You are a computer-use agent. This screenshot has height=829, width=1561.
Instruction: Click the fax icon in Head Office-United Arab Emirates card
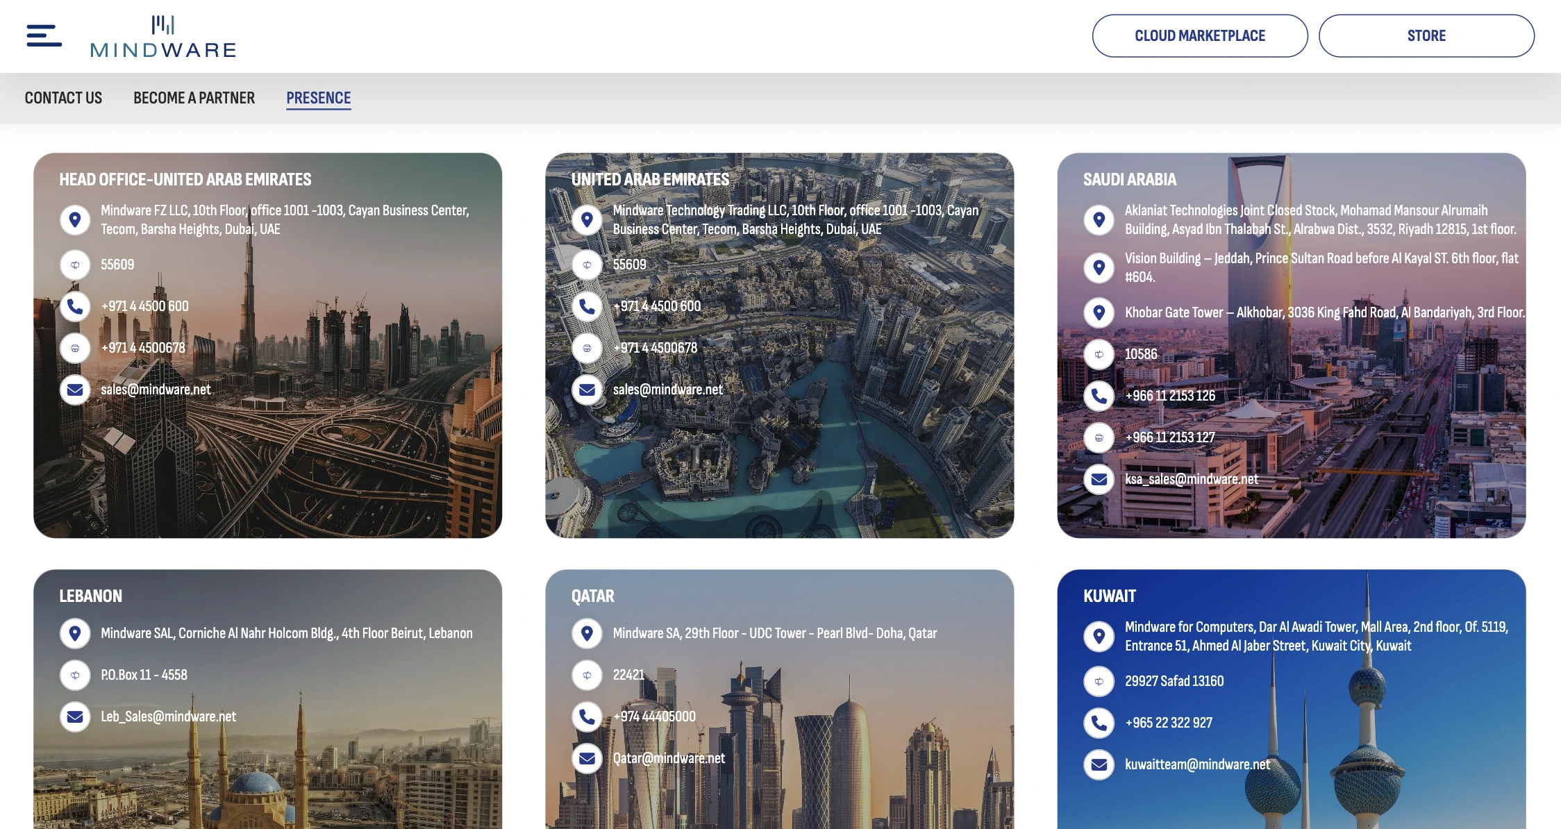[x=75, y=348]
